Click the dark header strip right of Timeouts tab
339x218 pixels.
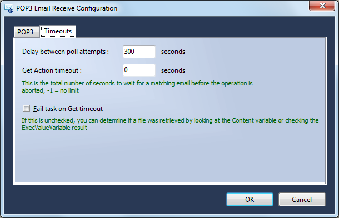pyautogui.click(x=201, y=28)
